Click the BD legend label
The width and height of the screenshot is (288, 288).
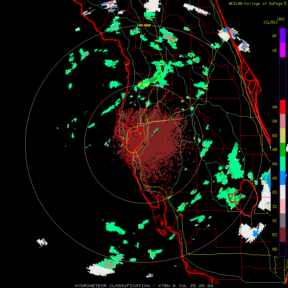(275, 136)
